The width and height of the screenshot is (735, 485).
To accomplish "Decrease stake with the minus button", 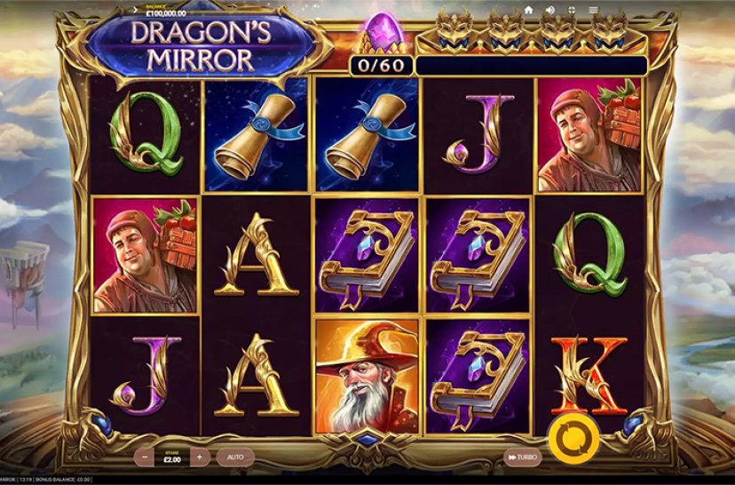I will [146, 457].
